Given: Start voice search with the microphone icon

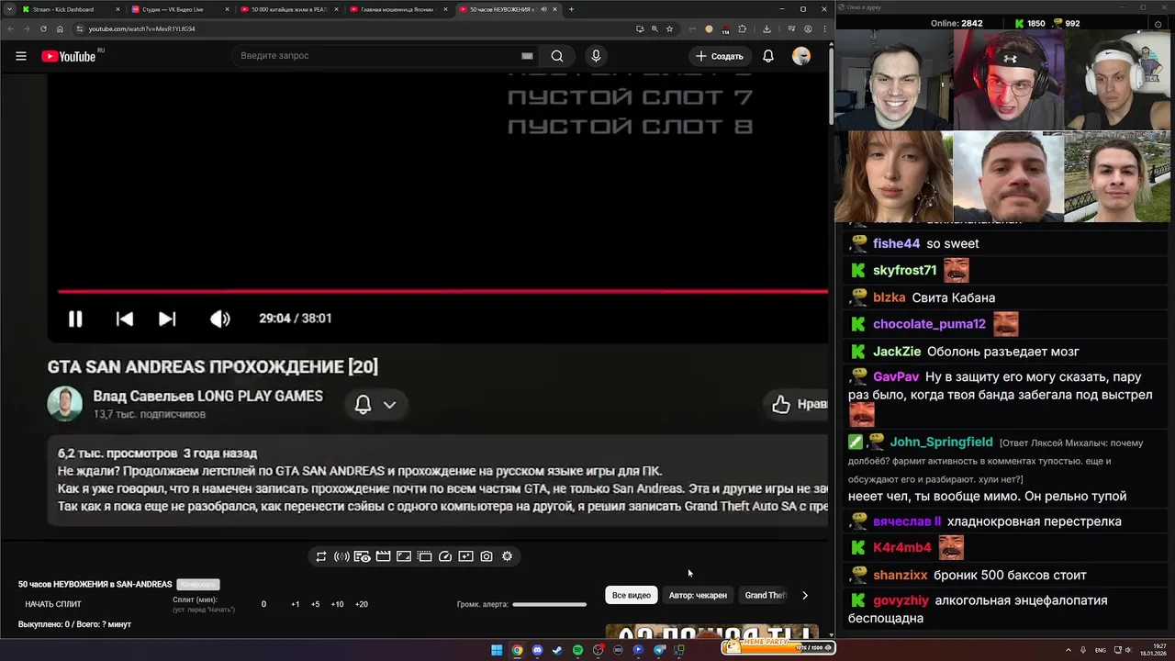Looking at the screenshot, I should (596, 56).
